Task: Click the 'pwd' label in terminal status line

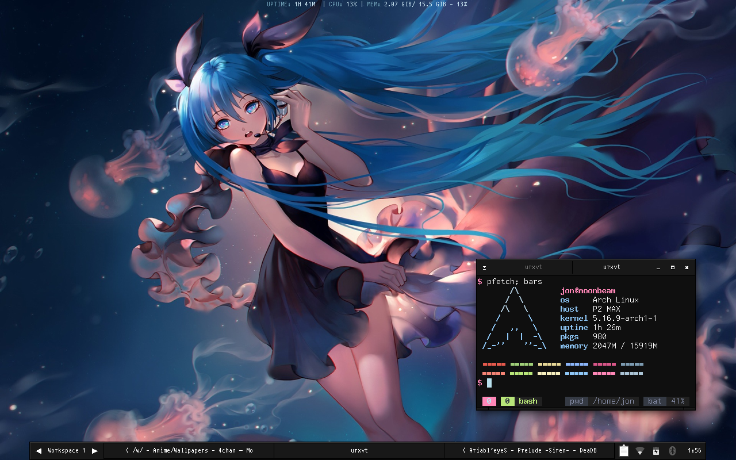Action: (x=577, y=401)
